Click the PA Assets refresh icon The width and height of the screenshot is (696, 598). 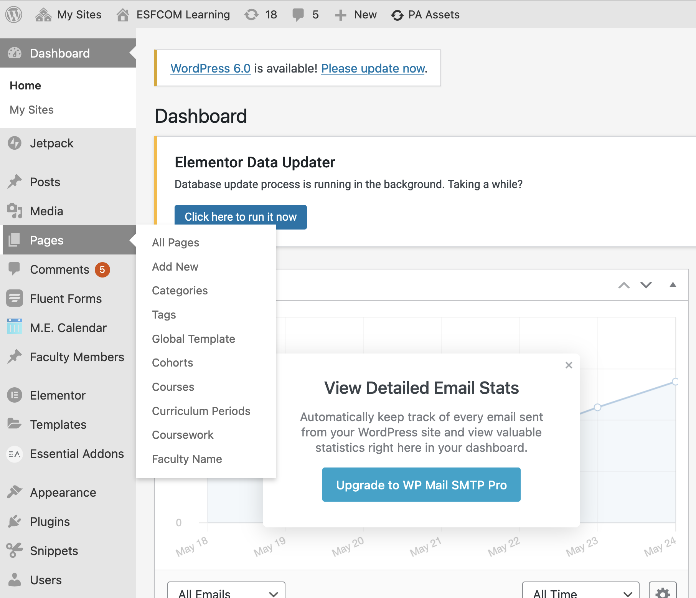tap(397, 15)
